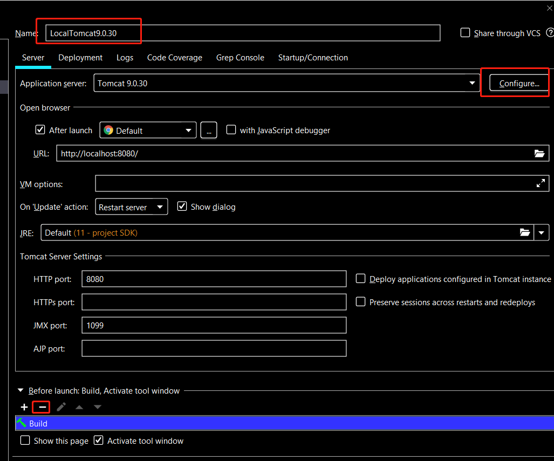Image resolution: width=554 pixels, height=461 pixels.
Task: Switch to the Server tab
Action: (33, 58)
